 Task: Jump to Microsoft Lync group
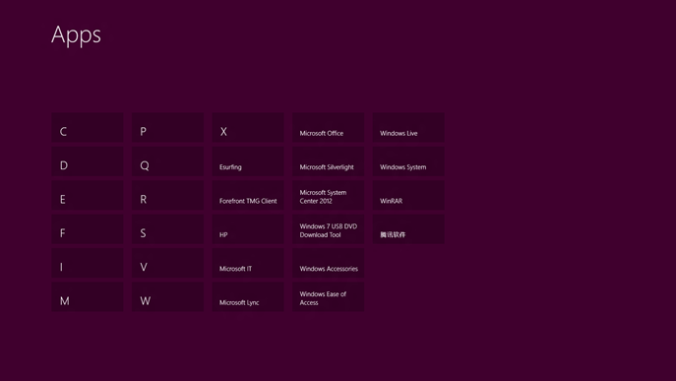click(x=248, y=297)
